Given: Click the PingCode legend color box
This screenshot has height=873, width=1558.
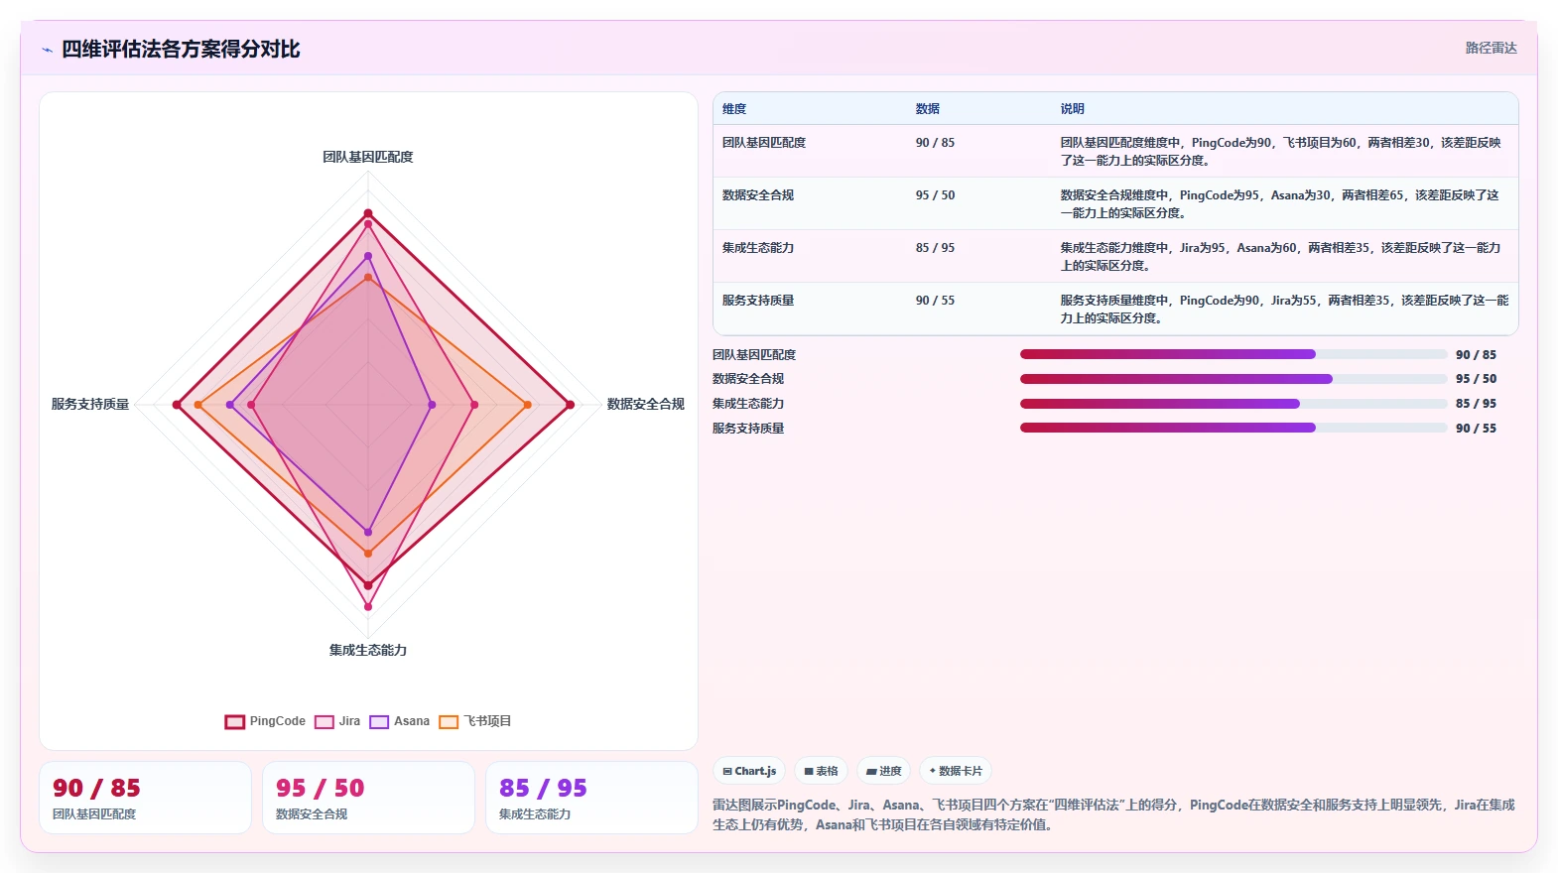Looking at the screenshot, I should 234,722.
